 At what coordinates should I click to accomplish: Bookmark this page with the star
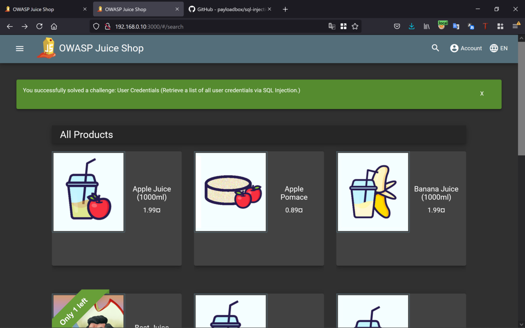[x=355, y=27]
